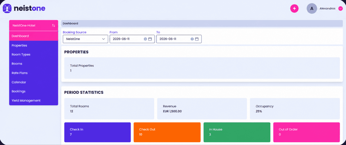Click the user avatar with letter A
Screen dimensions: 346x145
(x=312, y=9)
